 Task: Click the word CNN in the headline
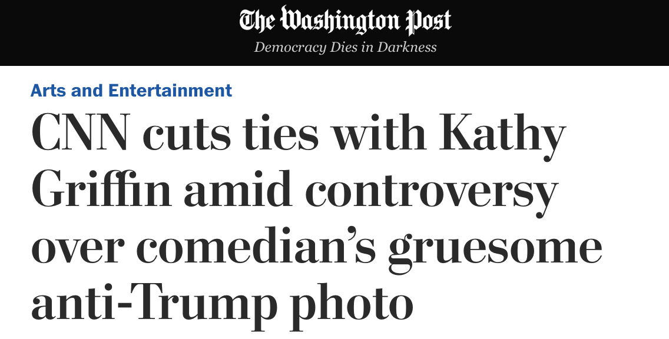(80, 134)
